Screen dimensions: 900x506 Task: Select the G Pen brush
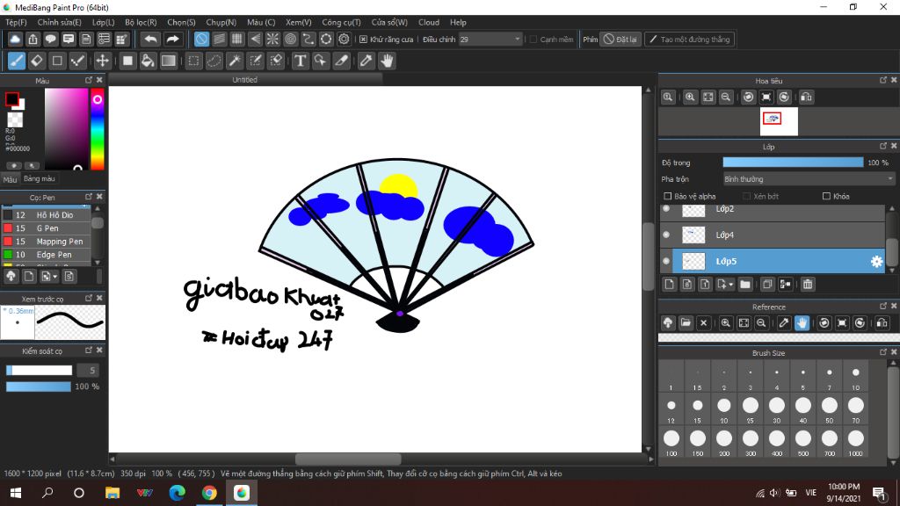coord(46,228)
